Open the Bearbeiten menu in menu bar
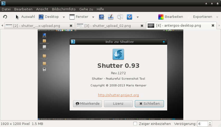Screen dimensions: 221x127 (x=23, y=9)
